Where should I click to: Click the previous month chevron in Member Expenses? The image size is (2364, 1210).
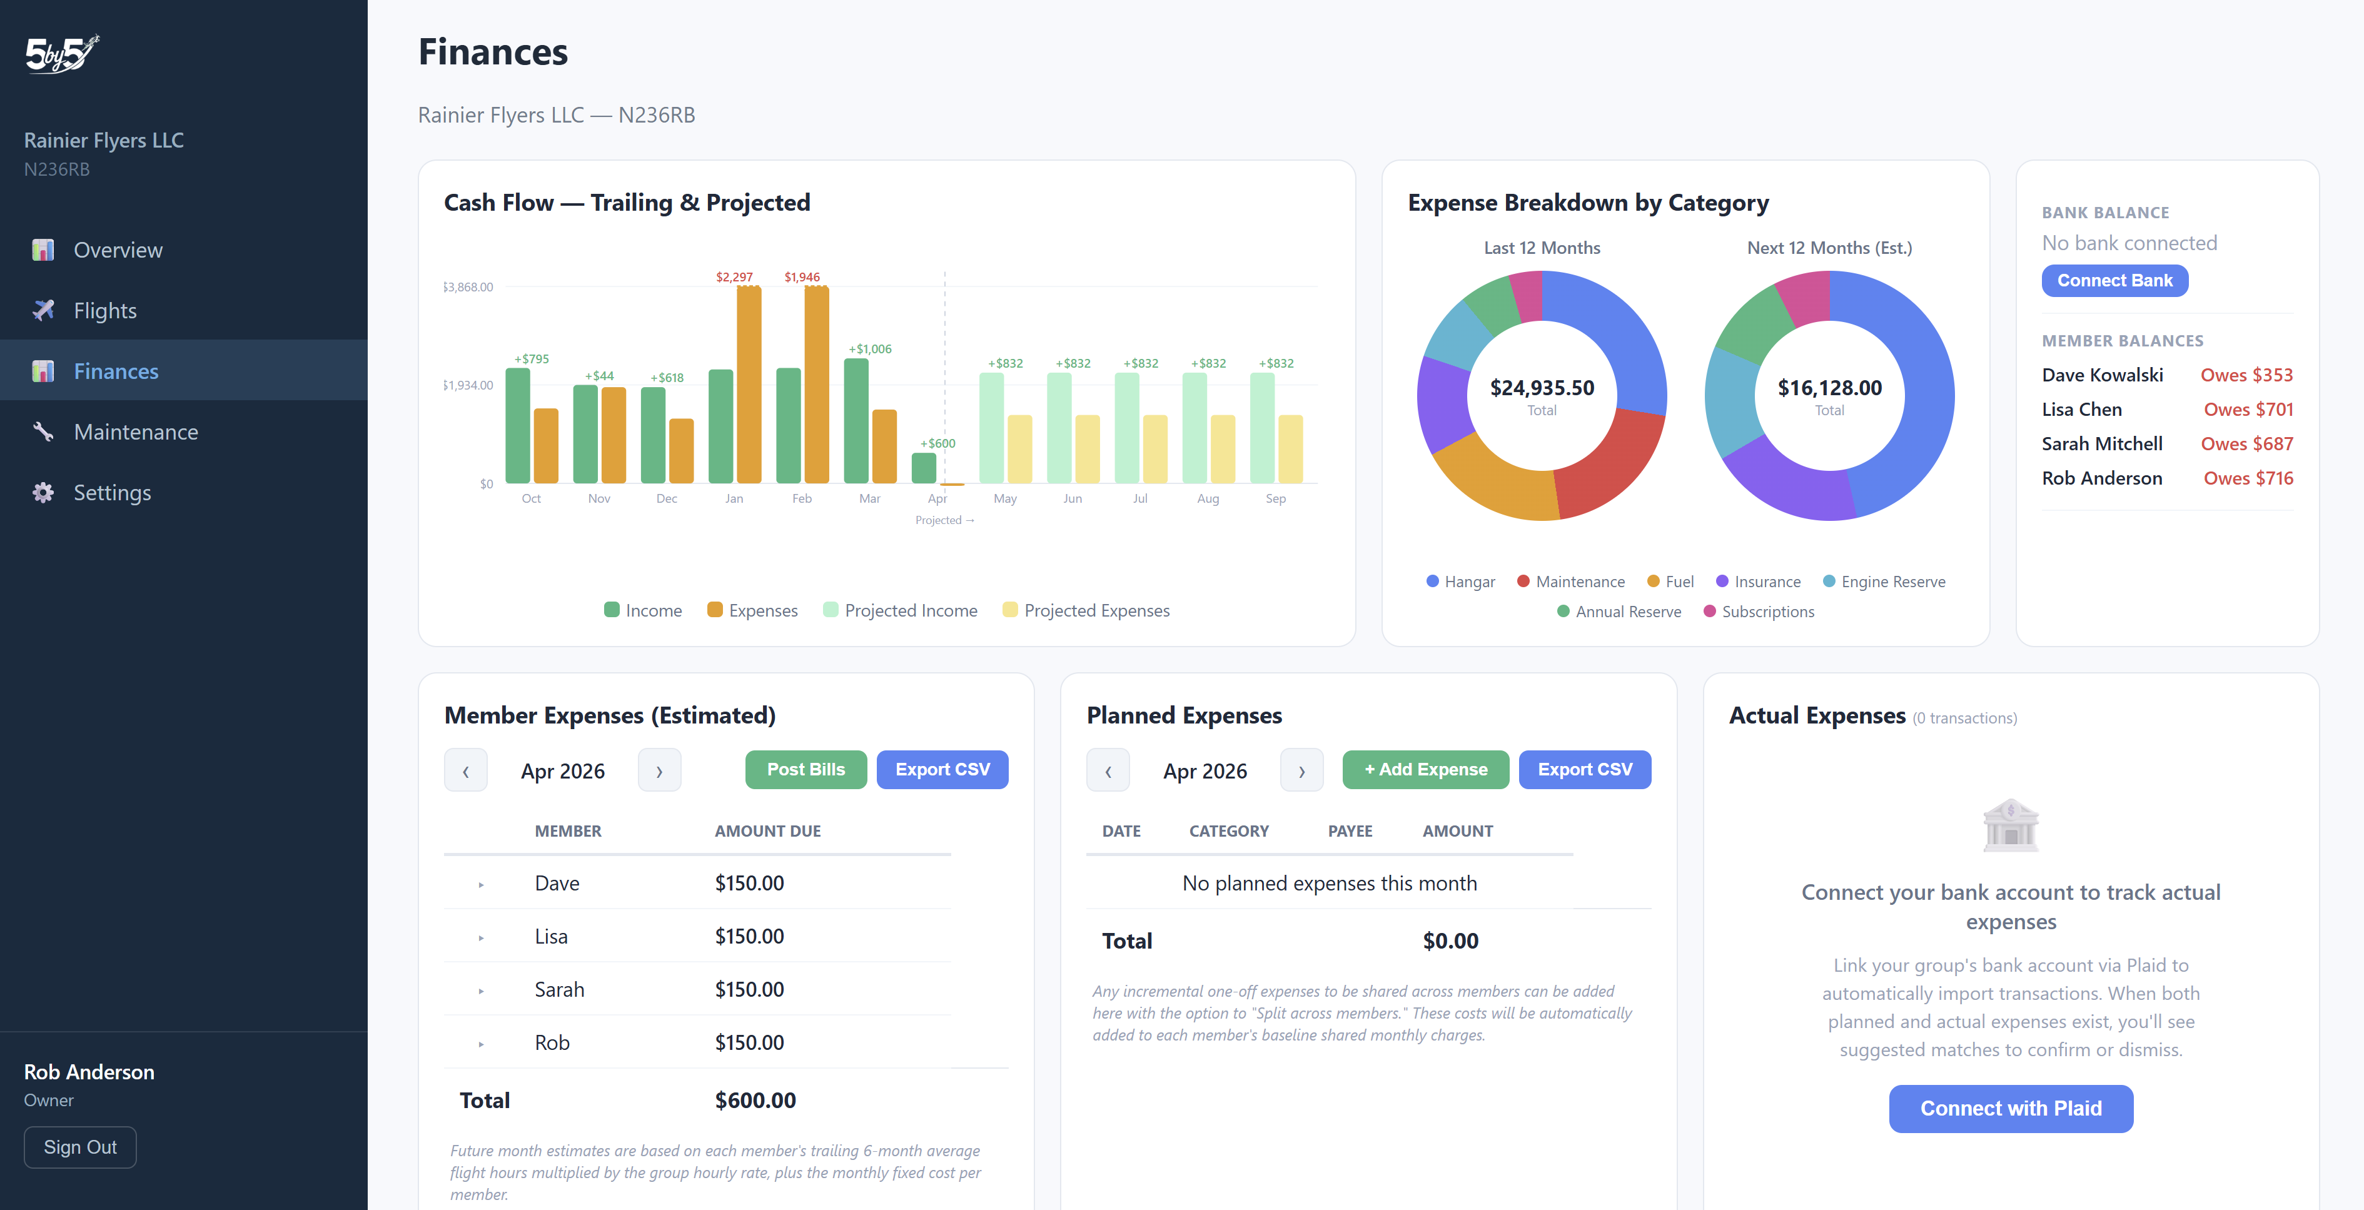466,770
